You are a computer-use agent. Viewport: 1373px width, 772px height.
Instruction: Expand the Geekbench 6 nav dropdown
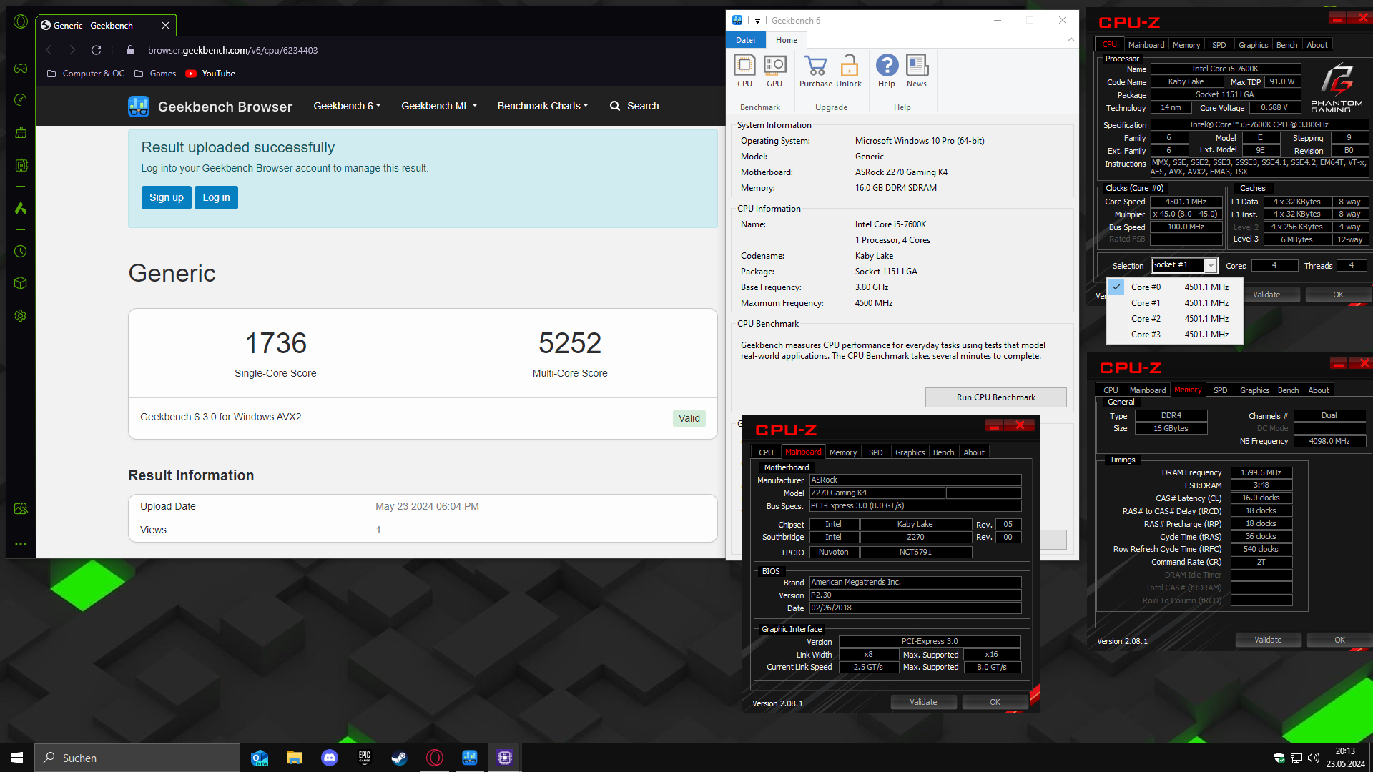click(347, 106)
